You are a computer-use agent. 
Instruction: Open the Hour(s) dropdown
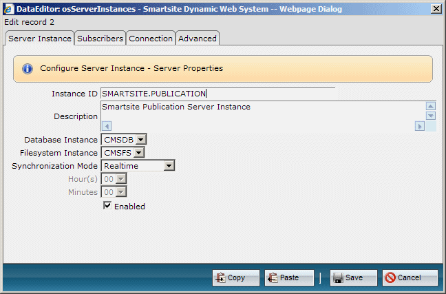pos(114,179)
